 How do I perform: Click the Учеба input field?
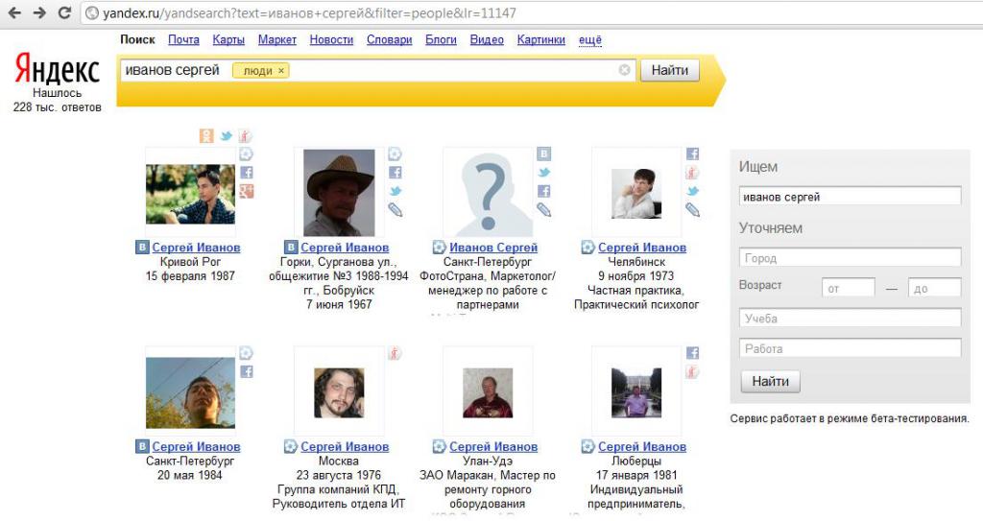click(x=851, y=318)
